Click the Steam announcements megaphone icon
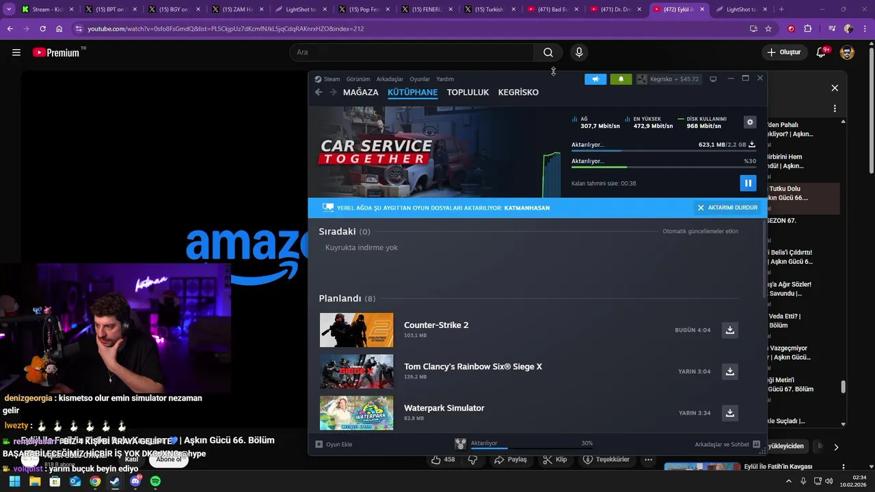This screenshot has width=875, height=492. (595, 79)
